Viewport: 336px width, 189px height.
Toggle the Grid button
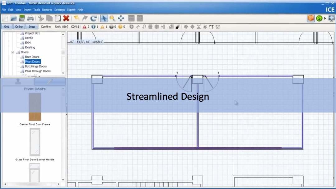pos(7,26)
